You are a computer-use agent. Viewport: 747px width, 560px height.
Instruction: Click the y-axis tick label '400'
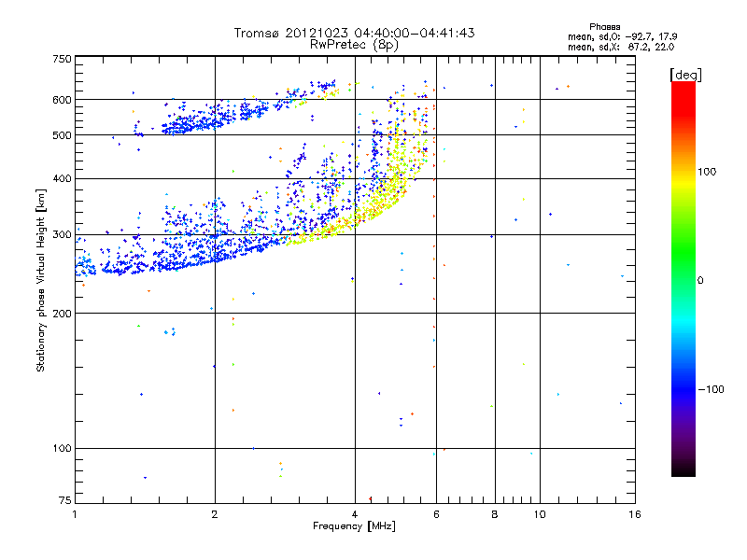(62, 178)
